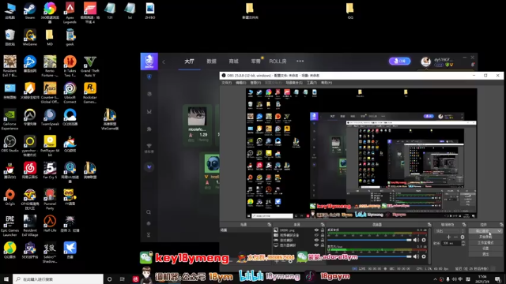Image resolution: width=506 pixels, height=284 pixels.
Task: Open the Windows Start menu
Action: click(6, 278)
